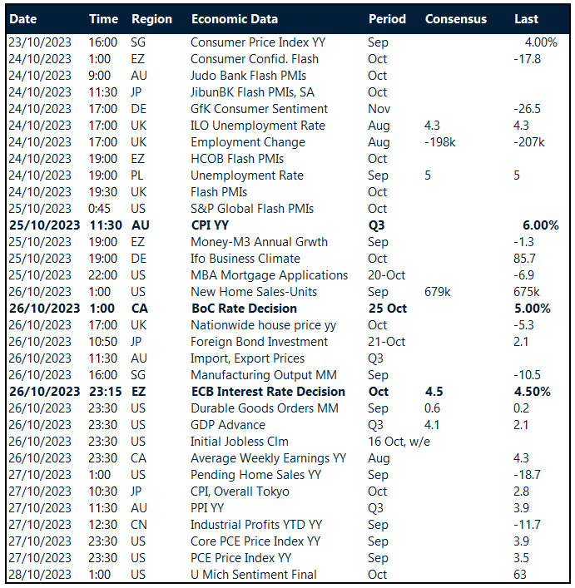Click the Consumer Price Index YY entry
The image size is (575, 588).
click(x=257, y=42)
